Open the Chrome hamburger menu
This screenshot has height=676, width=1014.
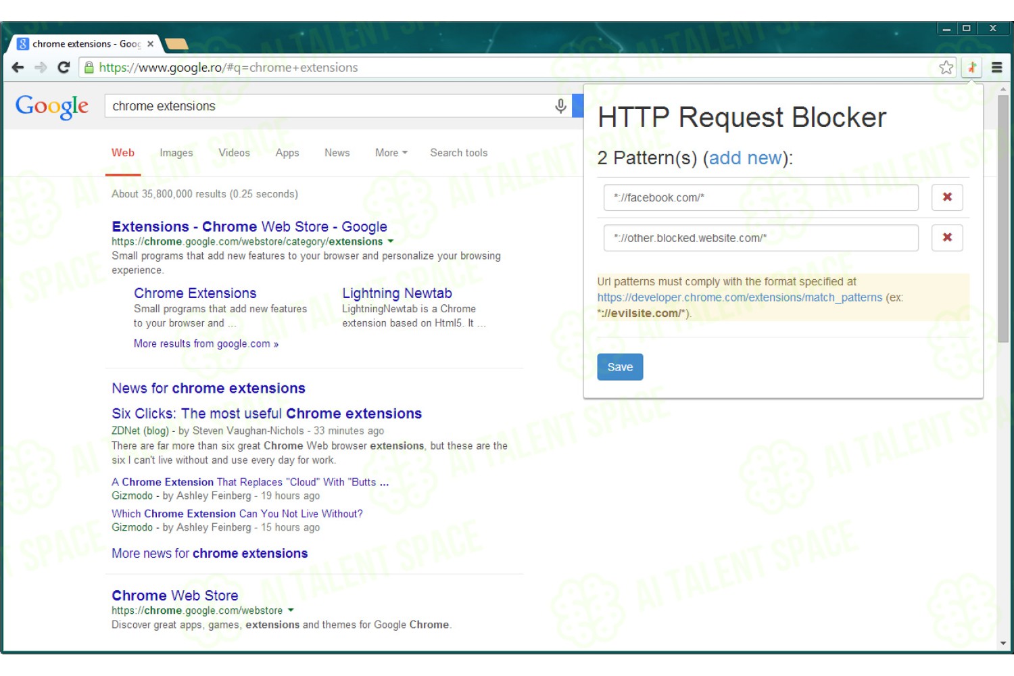point(996,68)
